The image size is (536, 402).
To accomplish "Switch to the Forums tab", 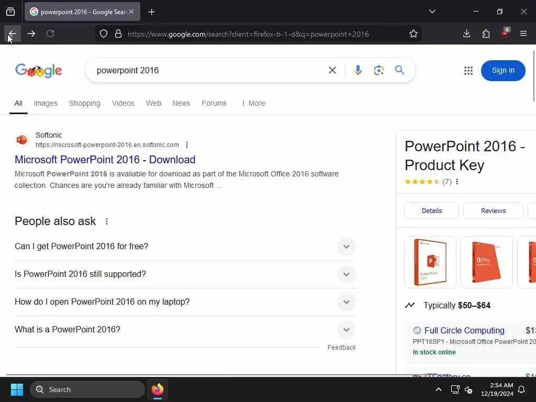I will [x=214, y=103].
